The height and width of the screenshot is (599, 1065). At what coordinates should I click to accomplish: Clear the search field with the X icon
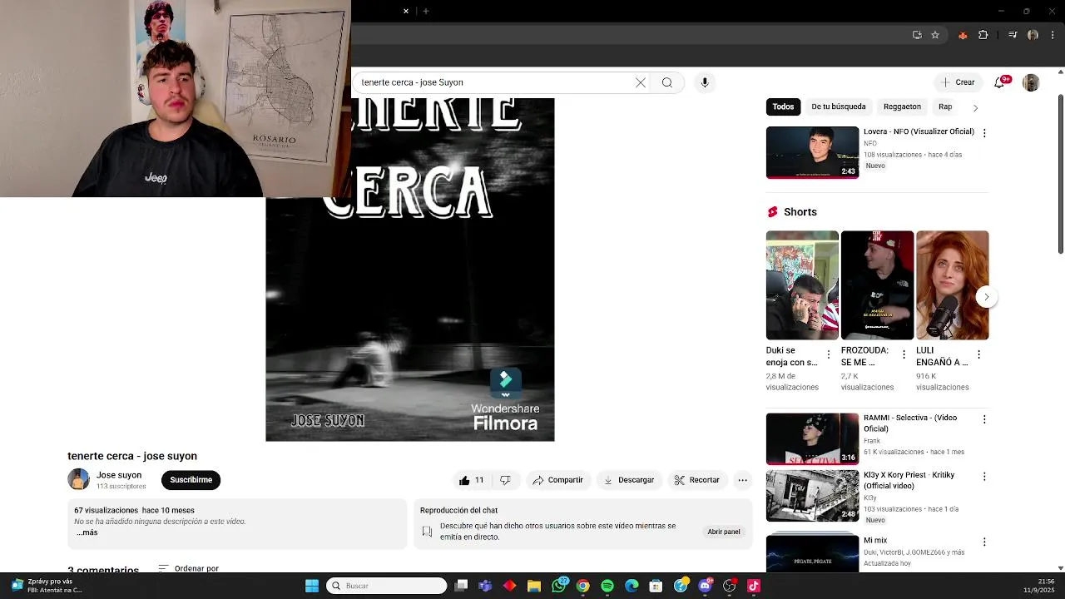pyautogui.click(x=640, y=82)
